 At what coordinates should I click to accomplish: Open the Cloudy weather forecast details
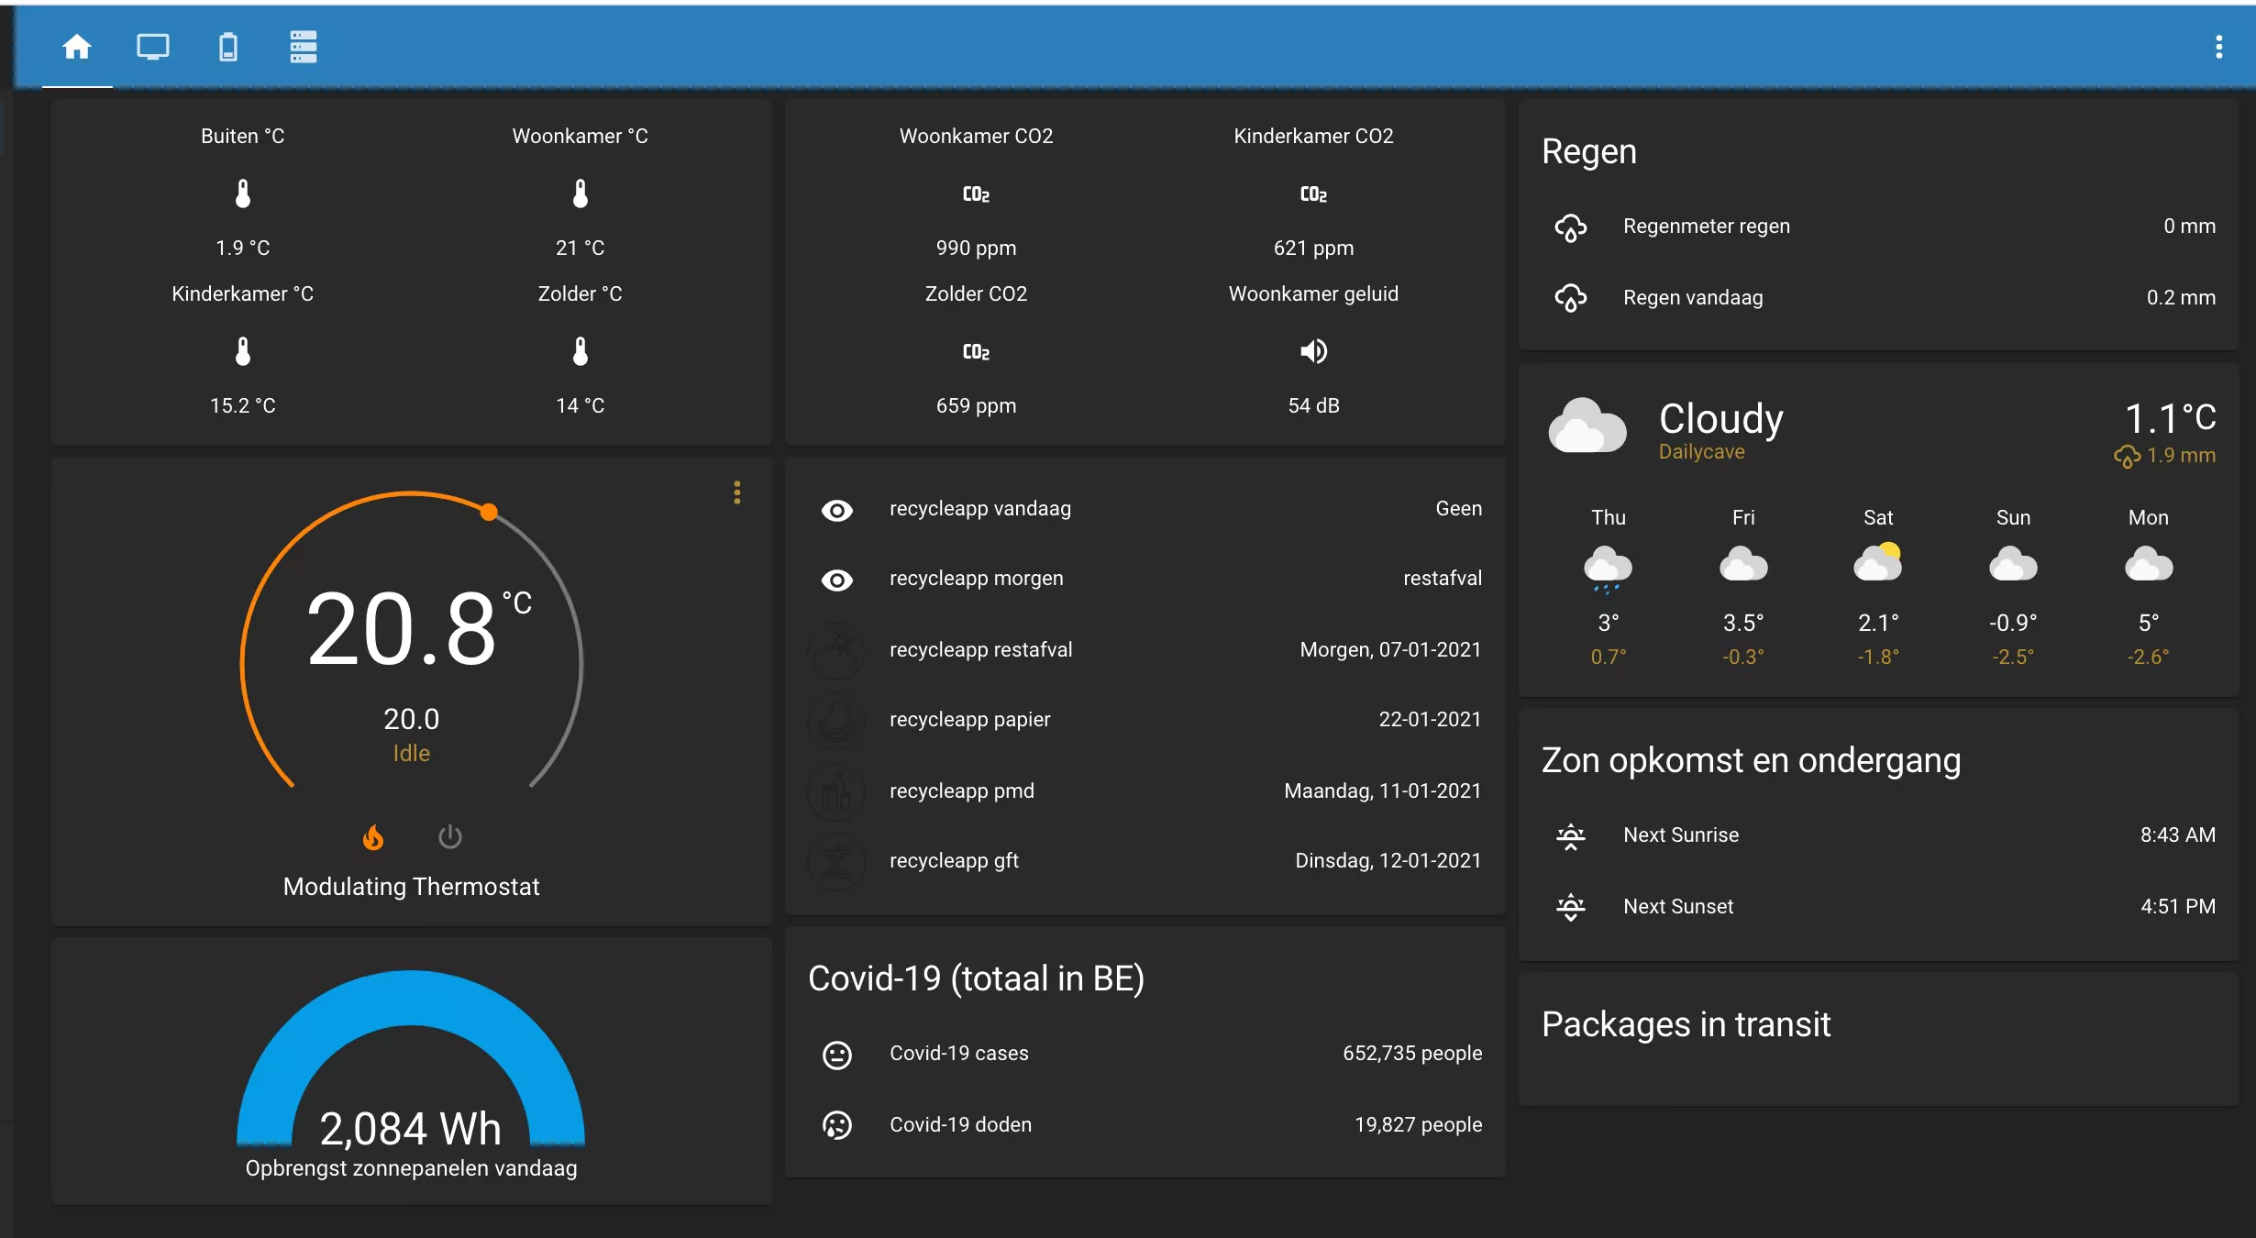(1720, 420)
